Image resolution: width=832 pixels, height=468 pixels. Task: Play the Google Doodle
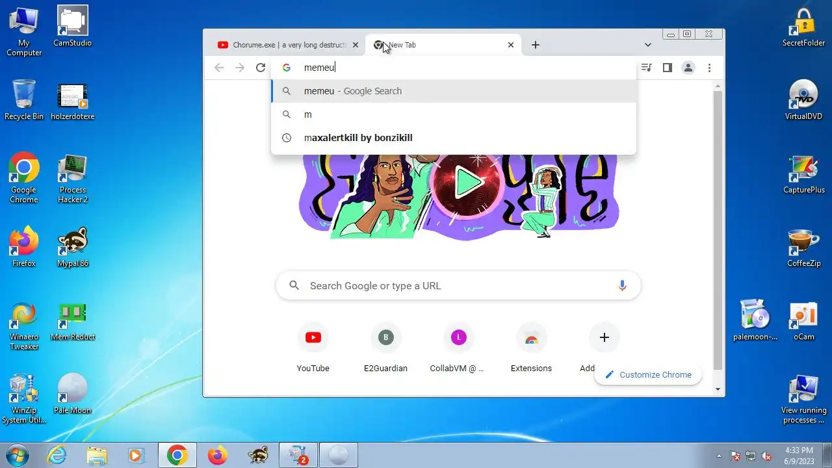click(x=469, y=182)
